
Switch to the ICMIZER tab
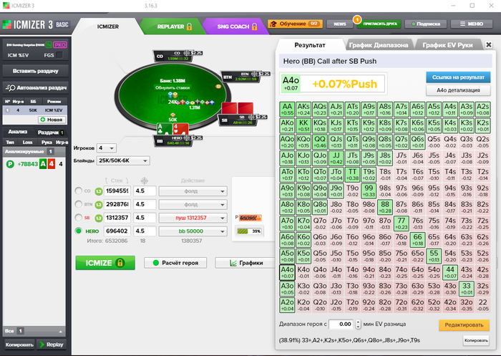(x=107, y=27)
